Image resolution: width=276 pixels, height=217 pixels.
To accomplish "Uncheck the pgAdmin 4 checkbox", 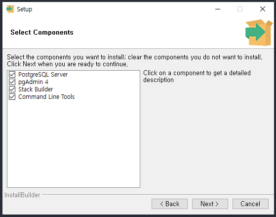I will tap(12, 82).
